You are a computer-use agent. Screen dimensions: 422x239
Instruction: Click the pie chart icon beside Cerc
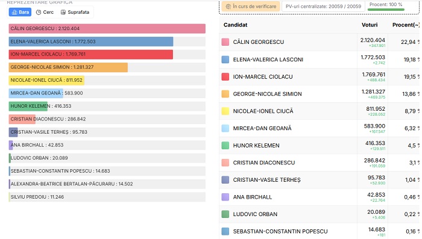pos(39,12)
